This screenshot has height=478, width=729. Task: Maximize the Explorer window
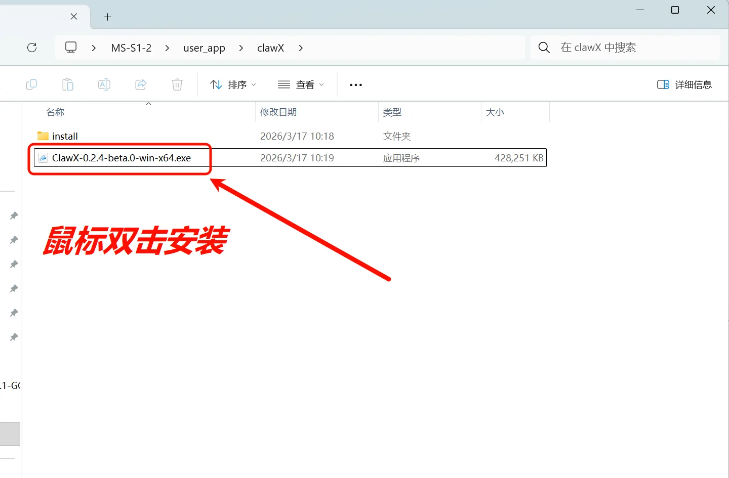(x=675, y=10)
